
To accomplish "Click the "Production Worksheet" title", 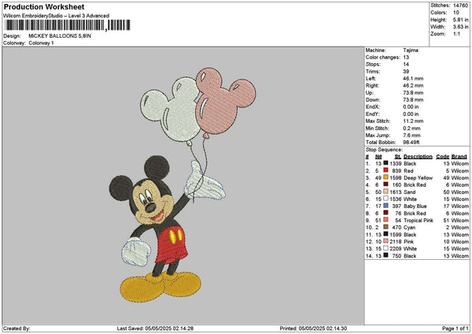I will click(44, 6).
